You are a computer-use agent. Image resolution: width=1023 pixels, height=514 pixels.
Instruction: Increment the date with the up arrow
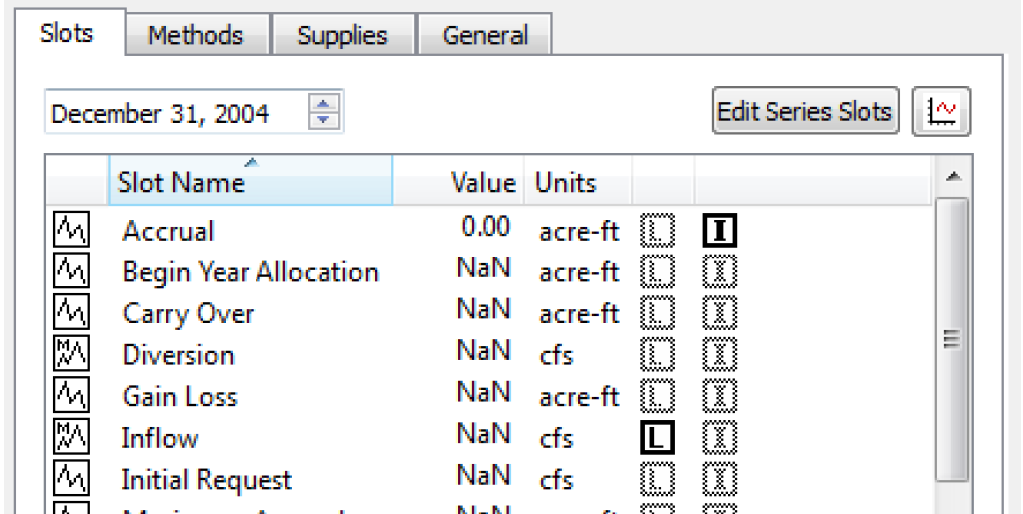coord(323,104)
